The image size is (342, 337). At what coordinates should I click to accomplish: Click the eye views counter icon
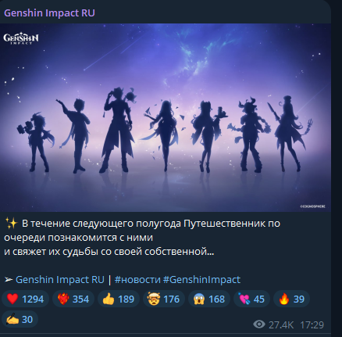point(259,324)
